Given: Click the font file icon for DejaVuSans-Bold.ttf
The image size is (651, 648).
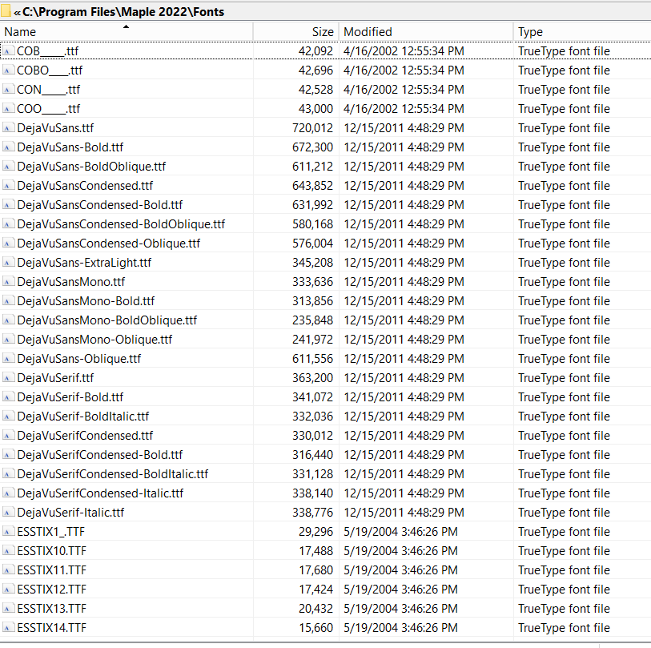Looking at the screenshot, I should tap(8, 147).
